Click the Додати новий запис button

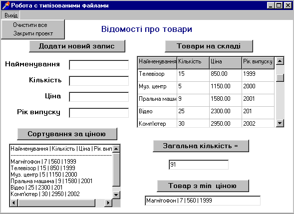click(77, 46)
